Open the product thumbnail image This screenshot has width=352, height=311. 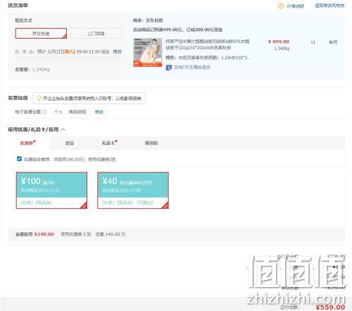tap(148, 53)
